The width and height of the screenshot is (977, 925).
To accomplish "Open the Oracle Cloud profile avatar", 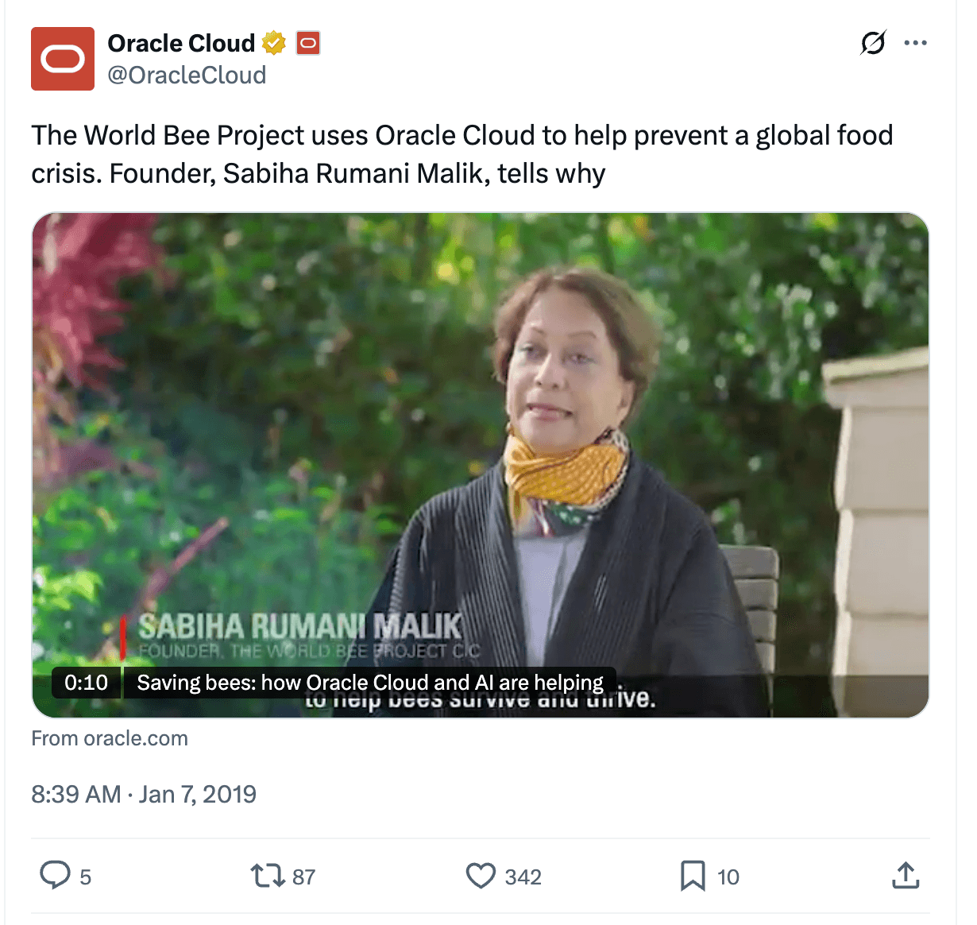I will coord(63,59).
